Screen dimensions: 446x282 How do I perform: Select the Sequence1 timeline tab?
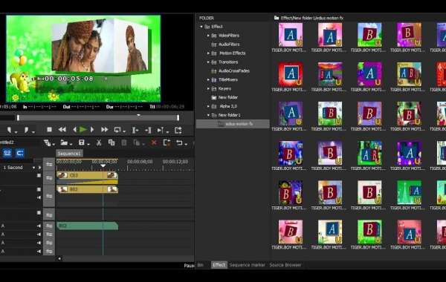click(69, 154)
